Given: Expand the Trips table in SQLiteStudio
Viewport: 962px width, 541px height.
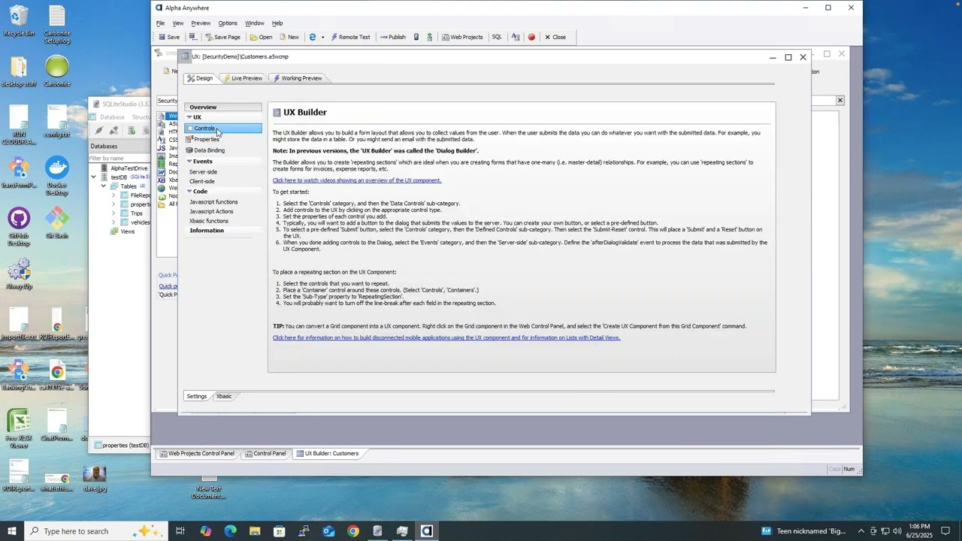Looking at the screenshot, I should (113, 213).
